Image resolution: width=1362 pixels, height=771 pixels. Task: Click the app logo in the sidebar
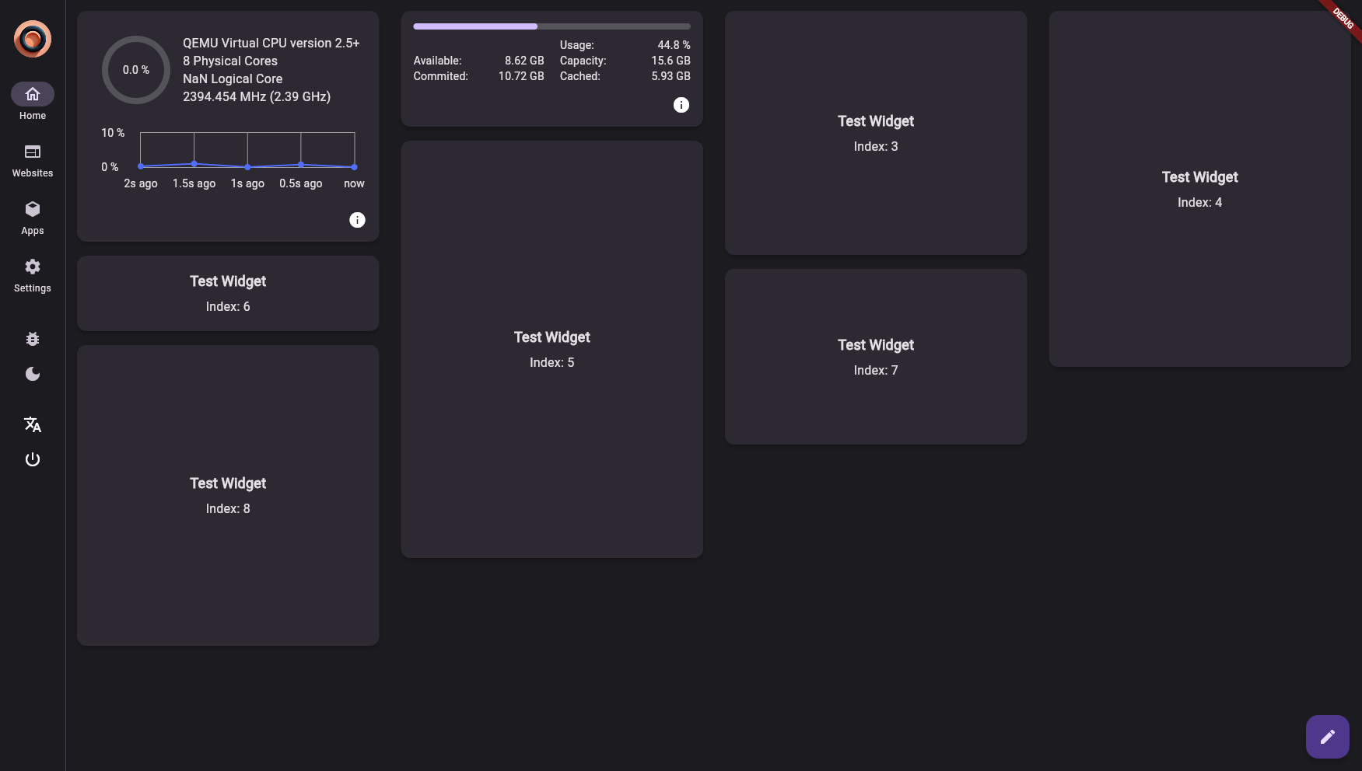coord(33,39)
